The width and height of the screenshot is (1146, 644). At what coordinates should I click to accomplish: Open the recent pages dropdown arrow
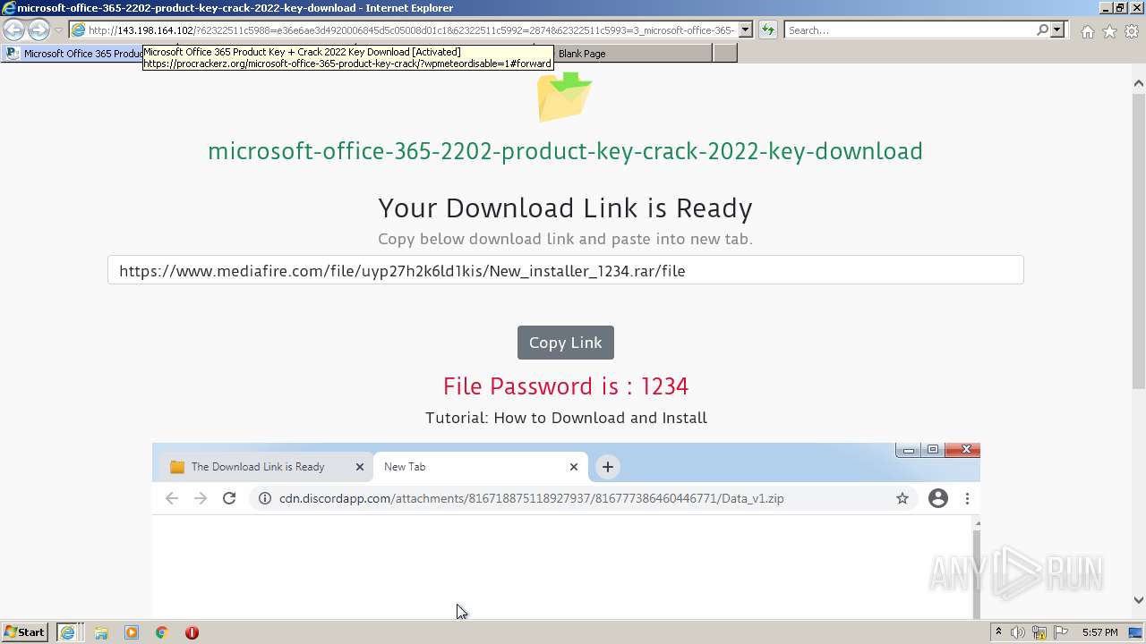(x=58, y=30)
